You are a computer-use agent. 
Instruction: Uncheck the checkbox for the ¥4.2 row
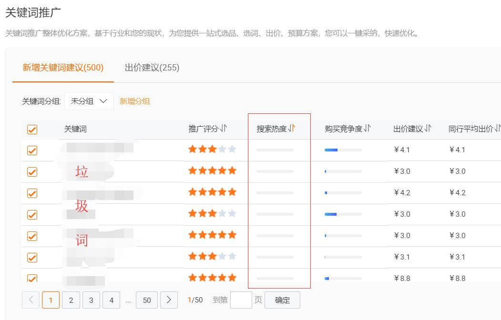(x=32, y=193)
